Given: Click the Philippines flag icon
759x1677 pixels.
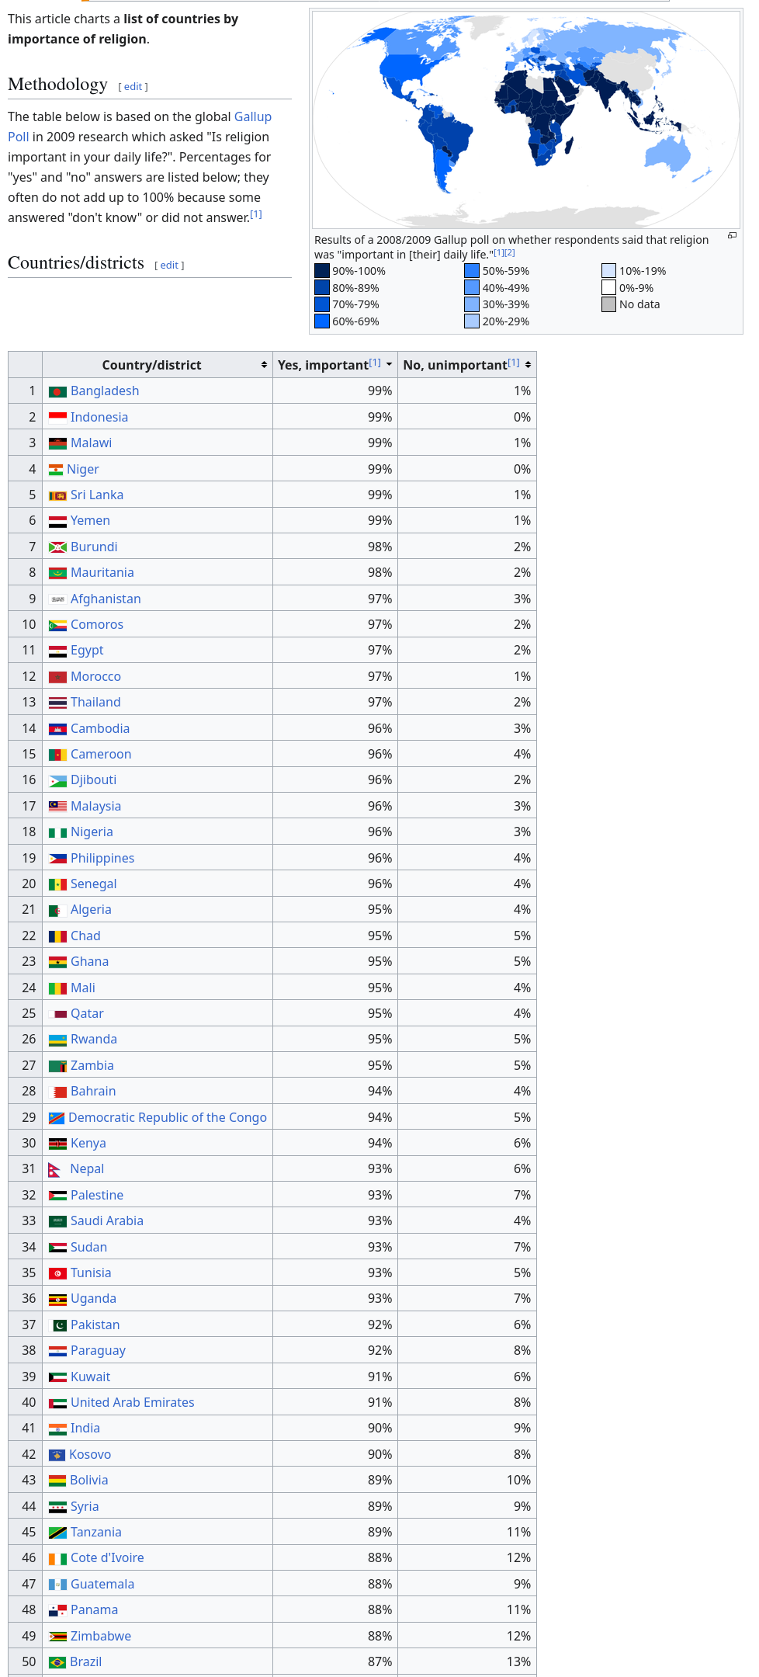Looking at the screenshot, I should [57, 859].
